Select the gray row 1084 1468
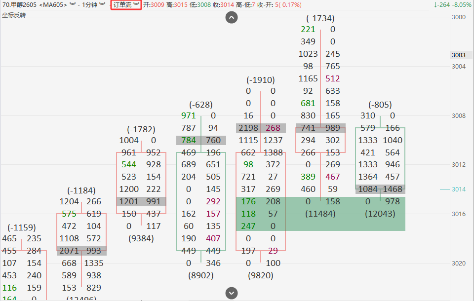This screenshot has width=474, height=301. pyautogui.click(x=380, y=189)
